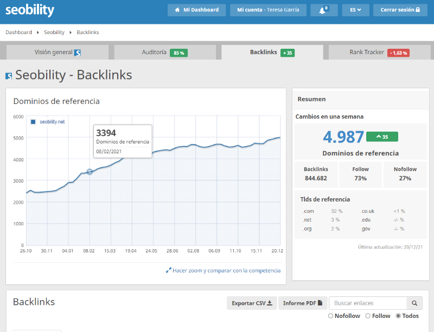Open Mi cuenta - Teresa García
434x332 pixels.
pyautogui.click(x=268, y=10)
